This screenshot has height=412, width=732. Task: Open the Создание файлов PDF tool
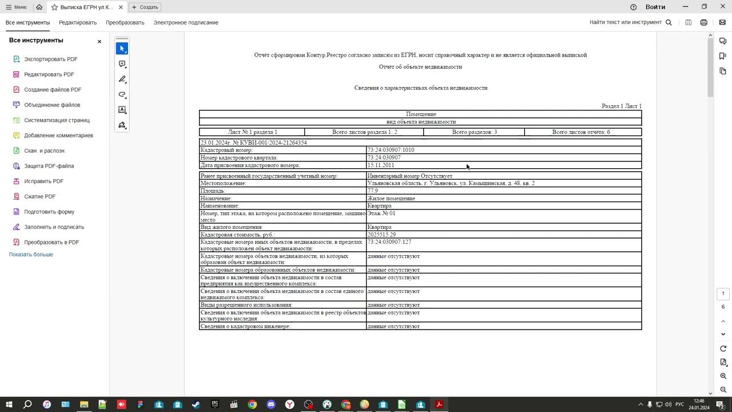pos(53,90)
